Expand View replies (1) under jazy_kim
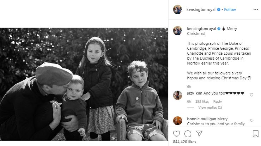Viewport: 261px width, 146px height. click(x=210, y=108)
